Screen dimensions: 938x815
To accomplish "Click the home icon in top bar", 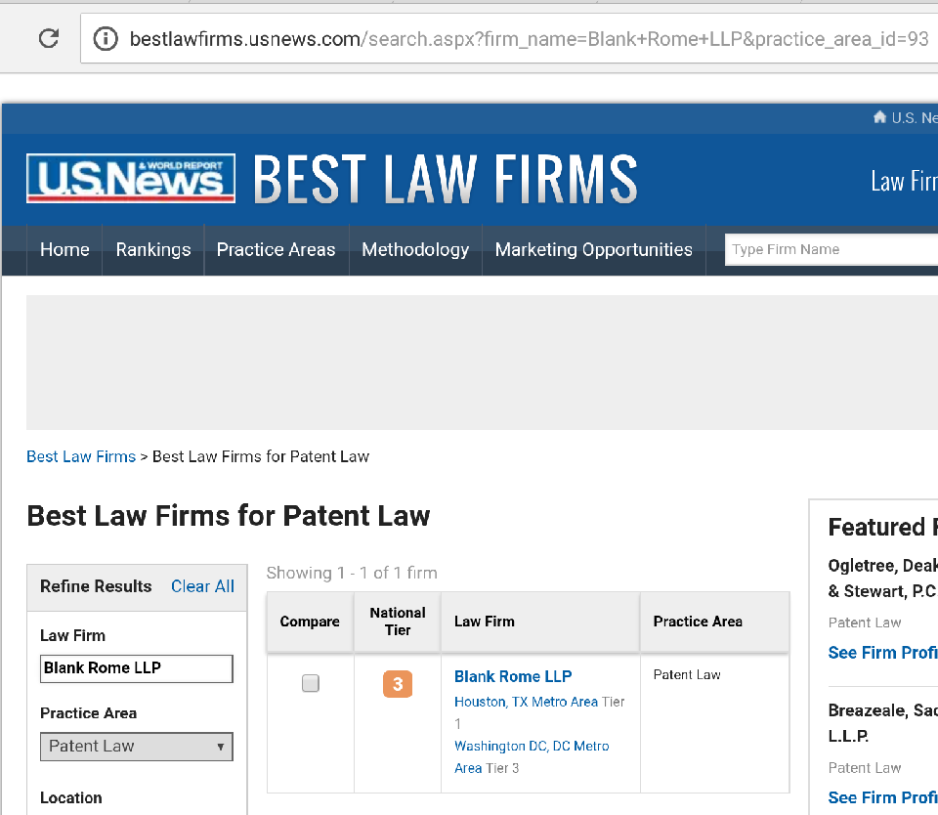I will 879,117.
